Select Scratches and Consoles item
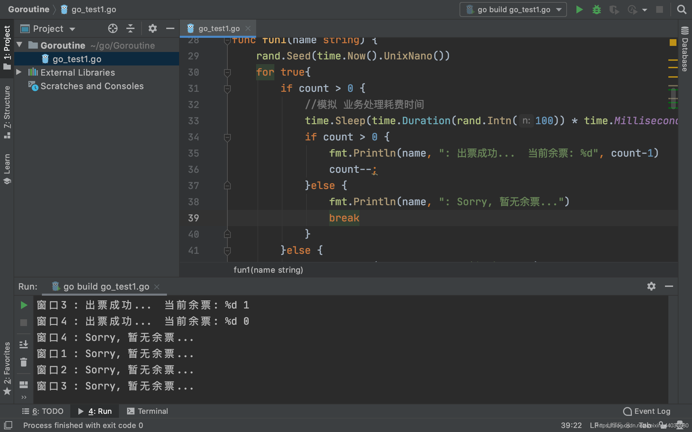 (92, 86)
